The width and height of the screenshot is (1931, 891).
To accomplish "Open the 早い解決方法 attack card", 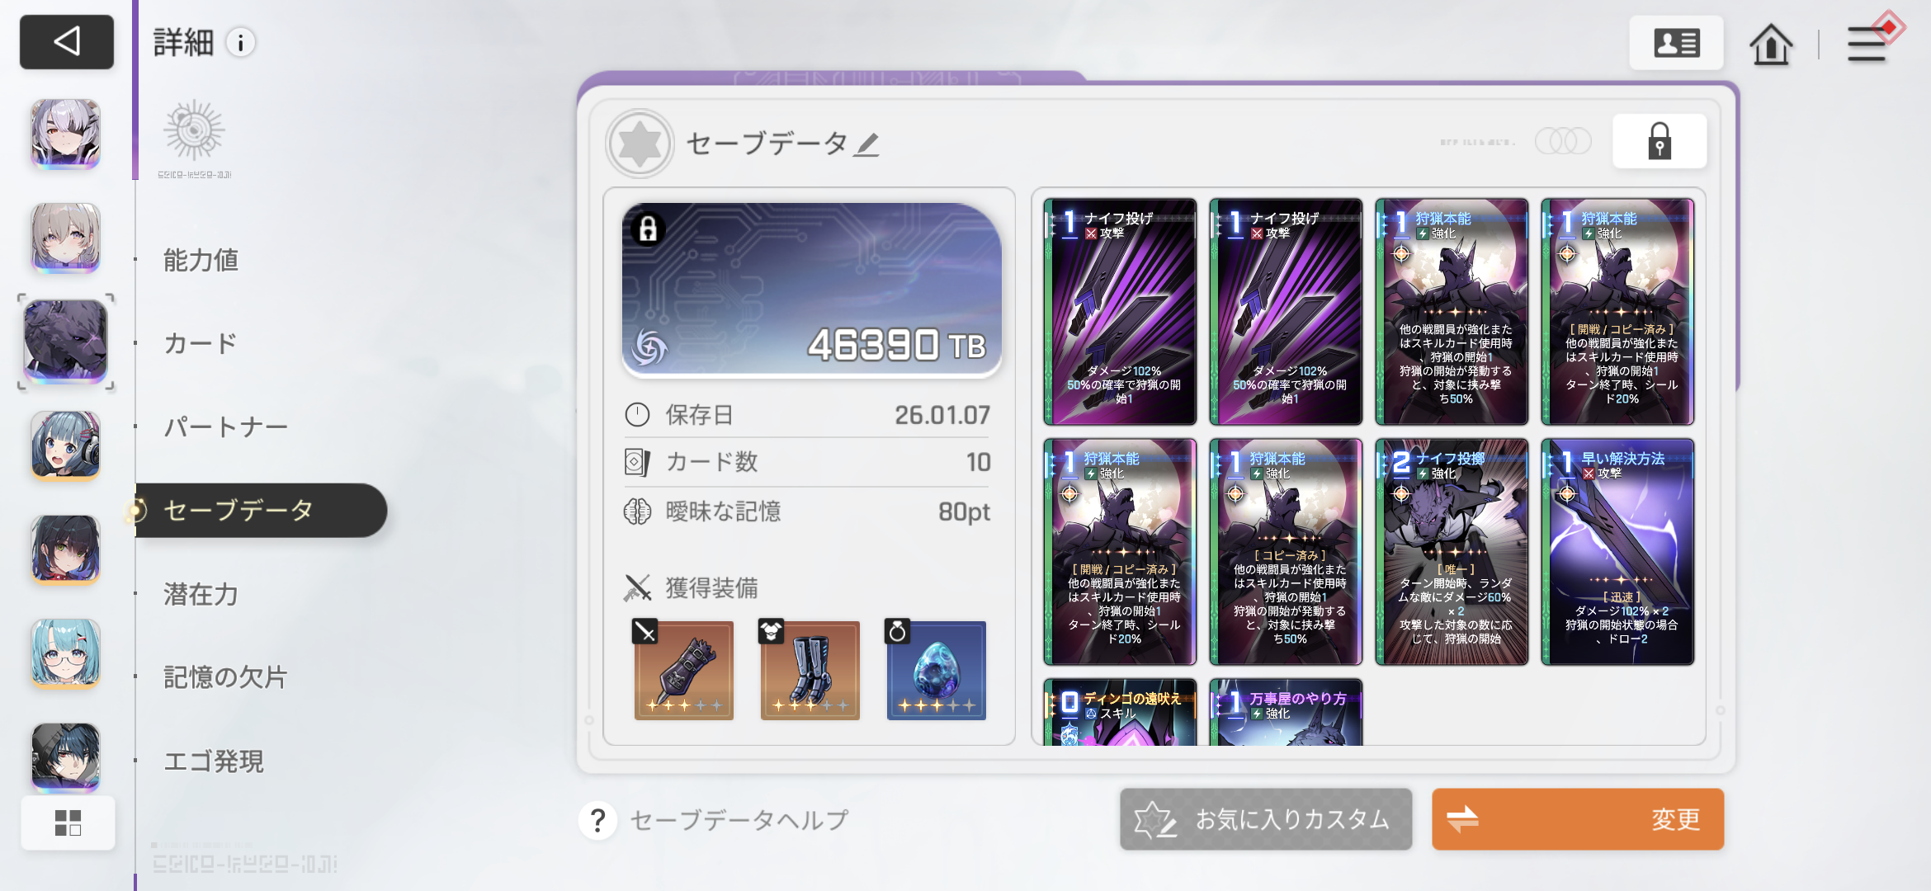I will pos(1617,552).
